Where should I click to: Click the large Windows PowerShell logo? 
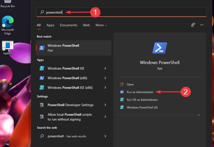click(160, 48)
